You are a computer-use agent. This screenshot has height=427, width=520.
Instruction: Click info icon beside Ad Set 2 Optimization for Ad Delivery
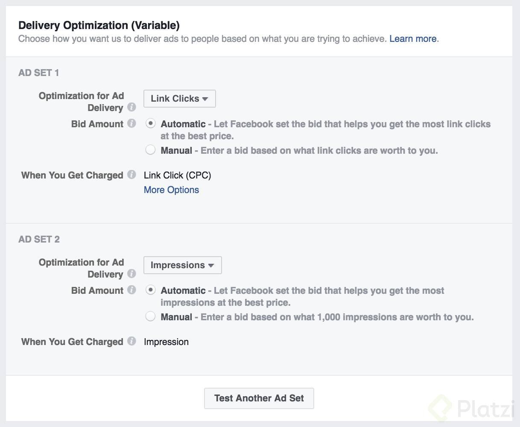tap(132, 274)
